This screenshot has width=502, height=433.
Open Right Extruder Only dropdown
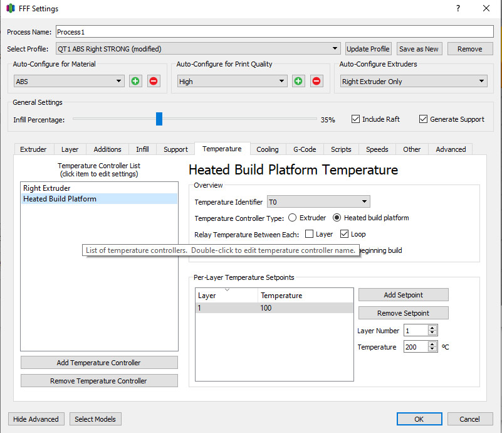click(x=414, y=81)
